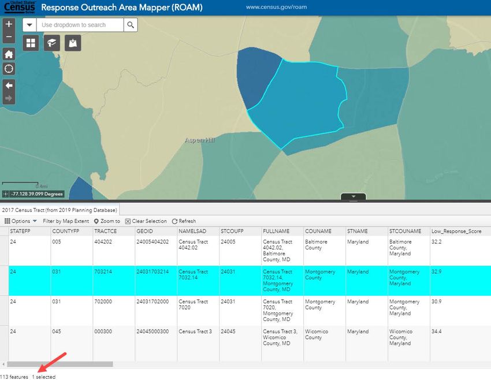Click the Low Response Score value 34.4
The image size is (491, 380).
[x=437, y=331]
